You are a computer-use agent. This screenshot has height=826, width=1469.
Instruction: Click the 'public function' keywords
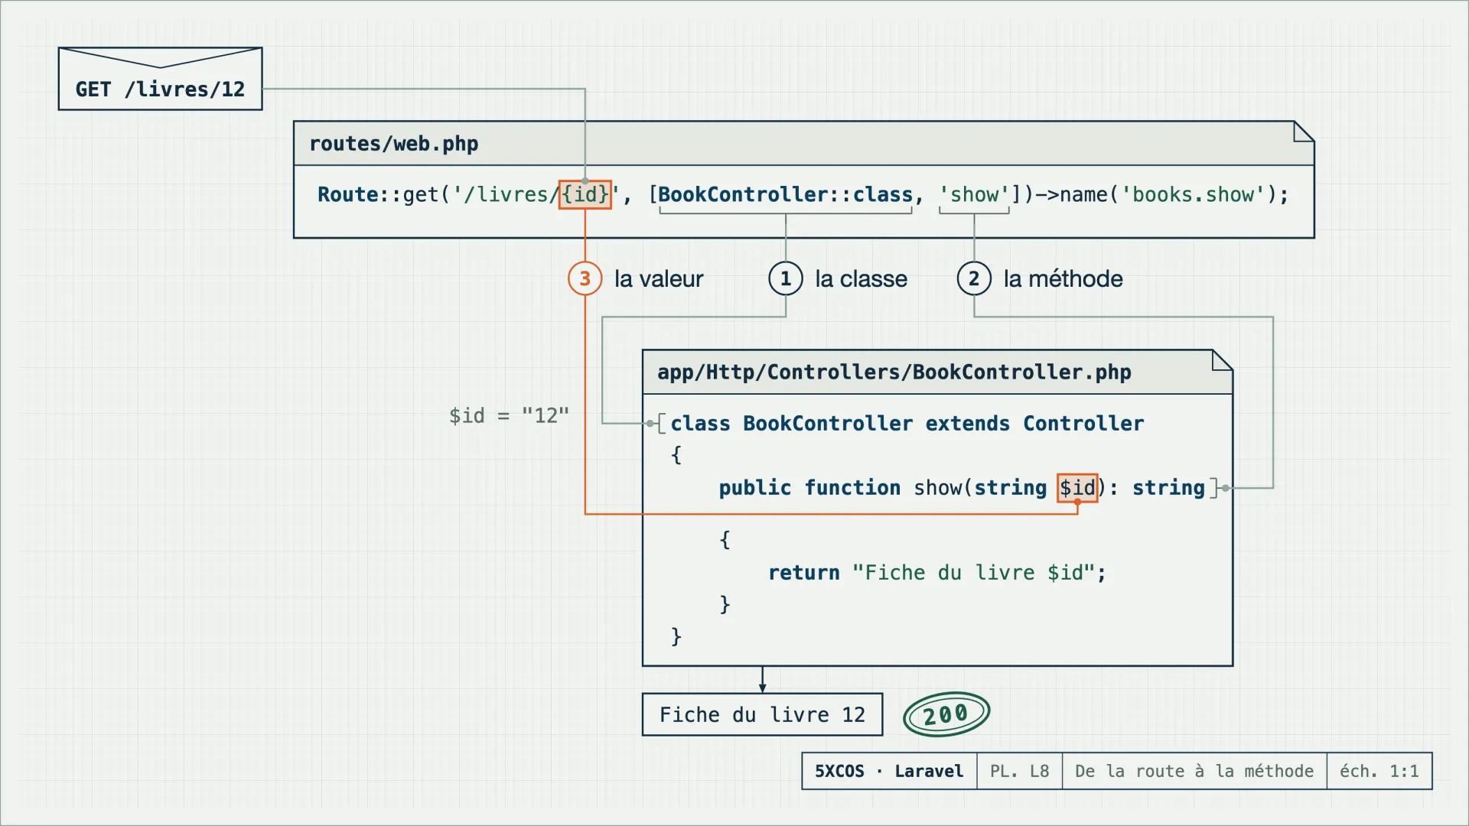[809, 487]
